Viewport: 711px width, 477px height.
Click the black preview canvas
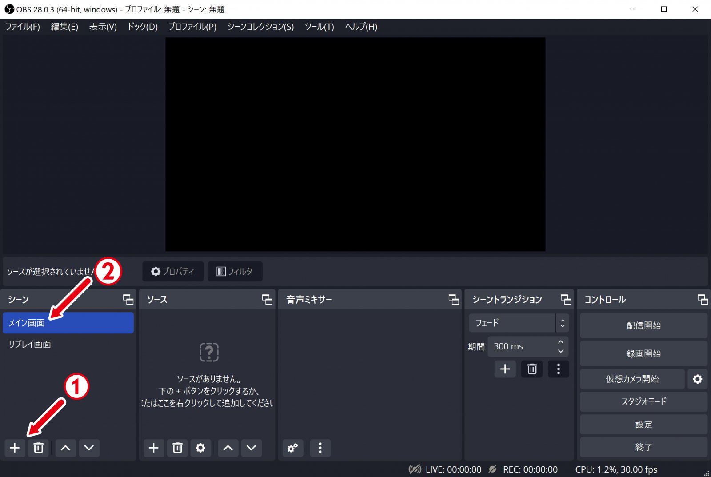pyautogui.click(x=355, y=144)
